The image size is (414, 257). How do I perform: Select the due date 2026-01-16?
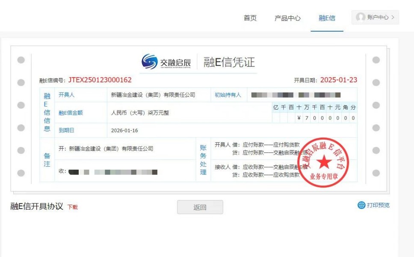(124, 130)
